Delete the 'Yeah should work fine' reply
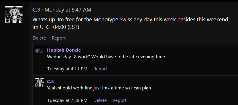Image resolution: width=238 pixels, height=105 pixels. (100, 100)
